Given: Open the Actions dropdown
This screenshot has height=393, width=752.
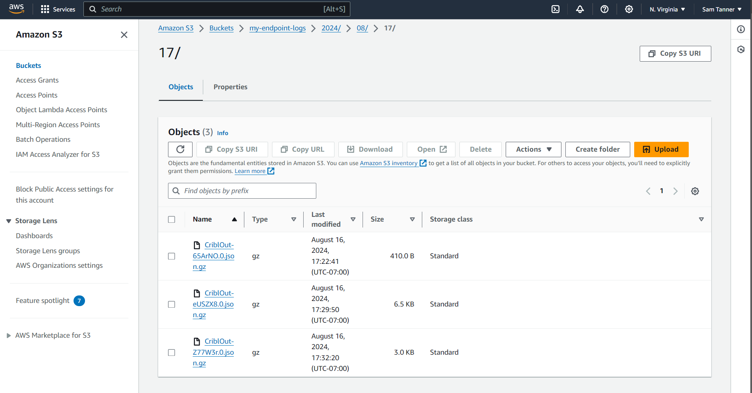Looking at the screenshot, I should click(x=533, y=149).
